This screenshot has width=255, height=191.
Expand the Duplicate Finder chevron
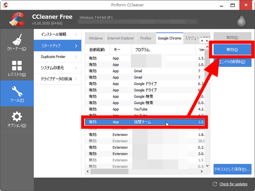point(76,57)
